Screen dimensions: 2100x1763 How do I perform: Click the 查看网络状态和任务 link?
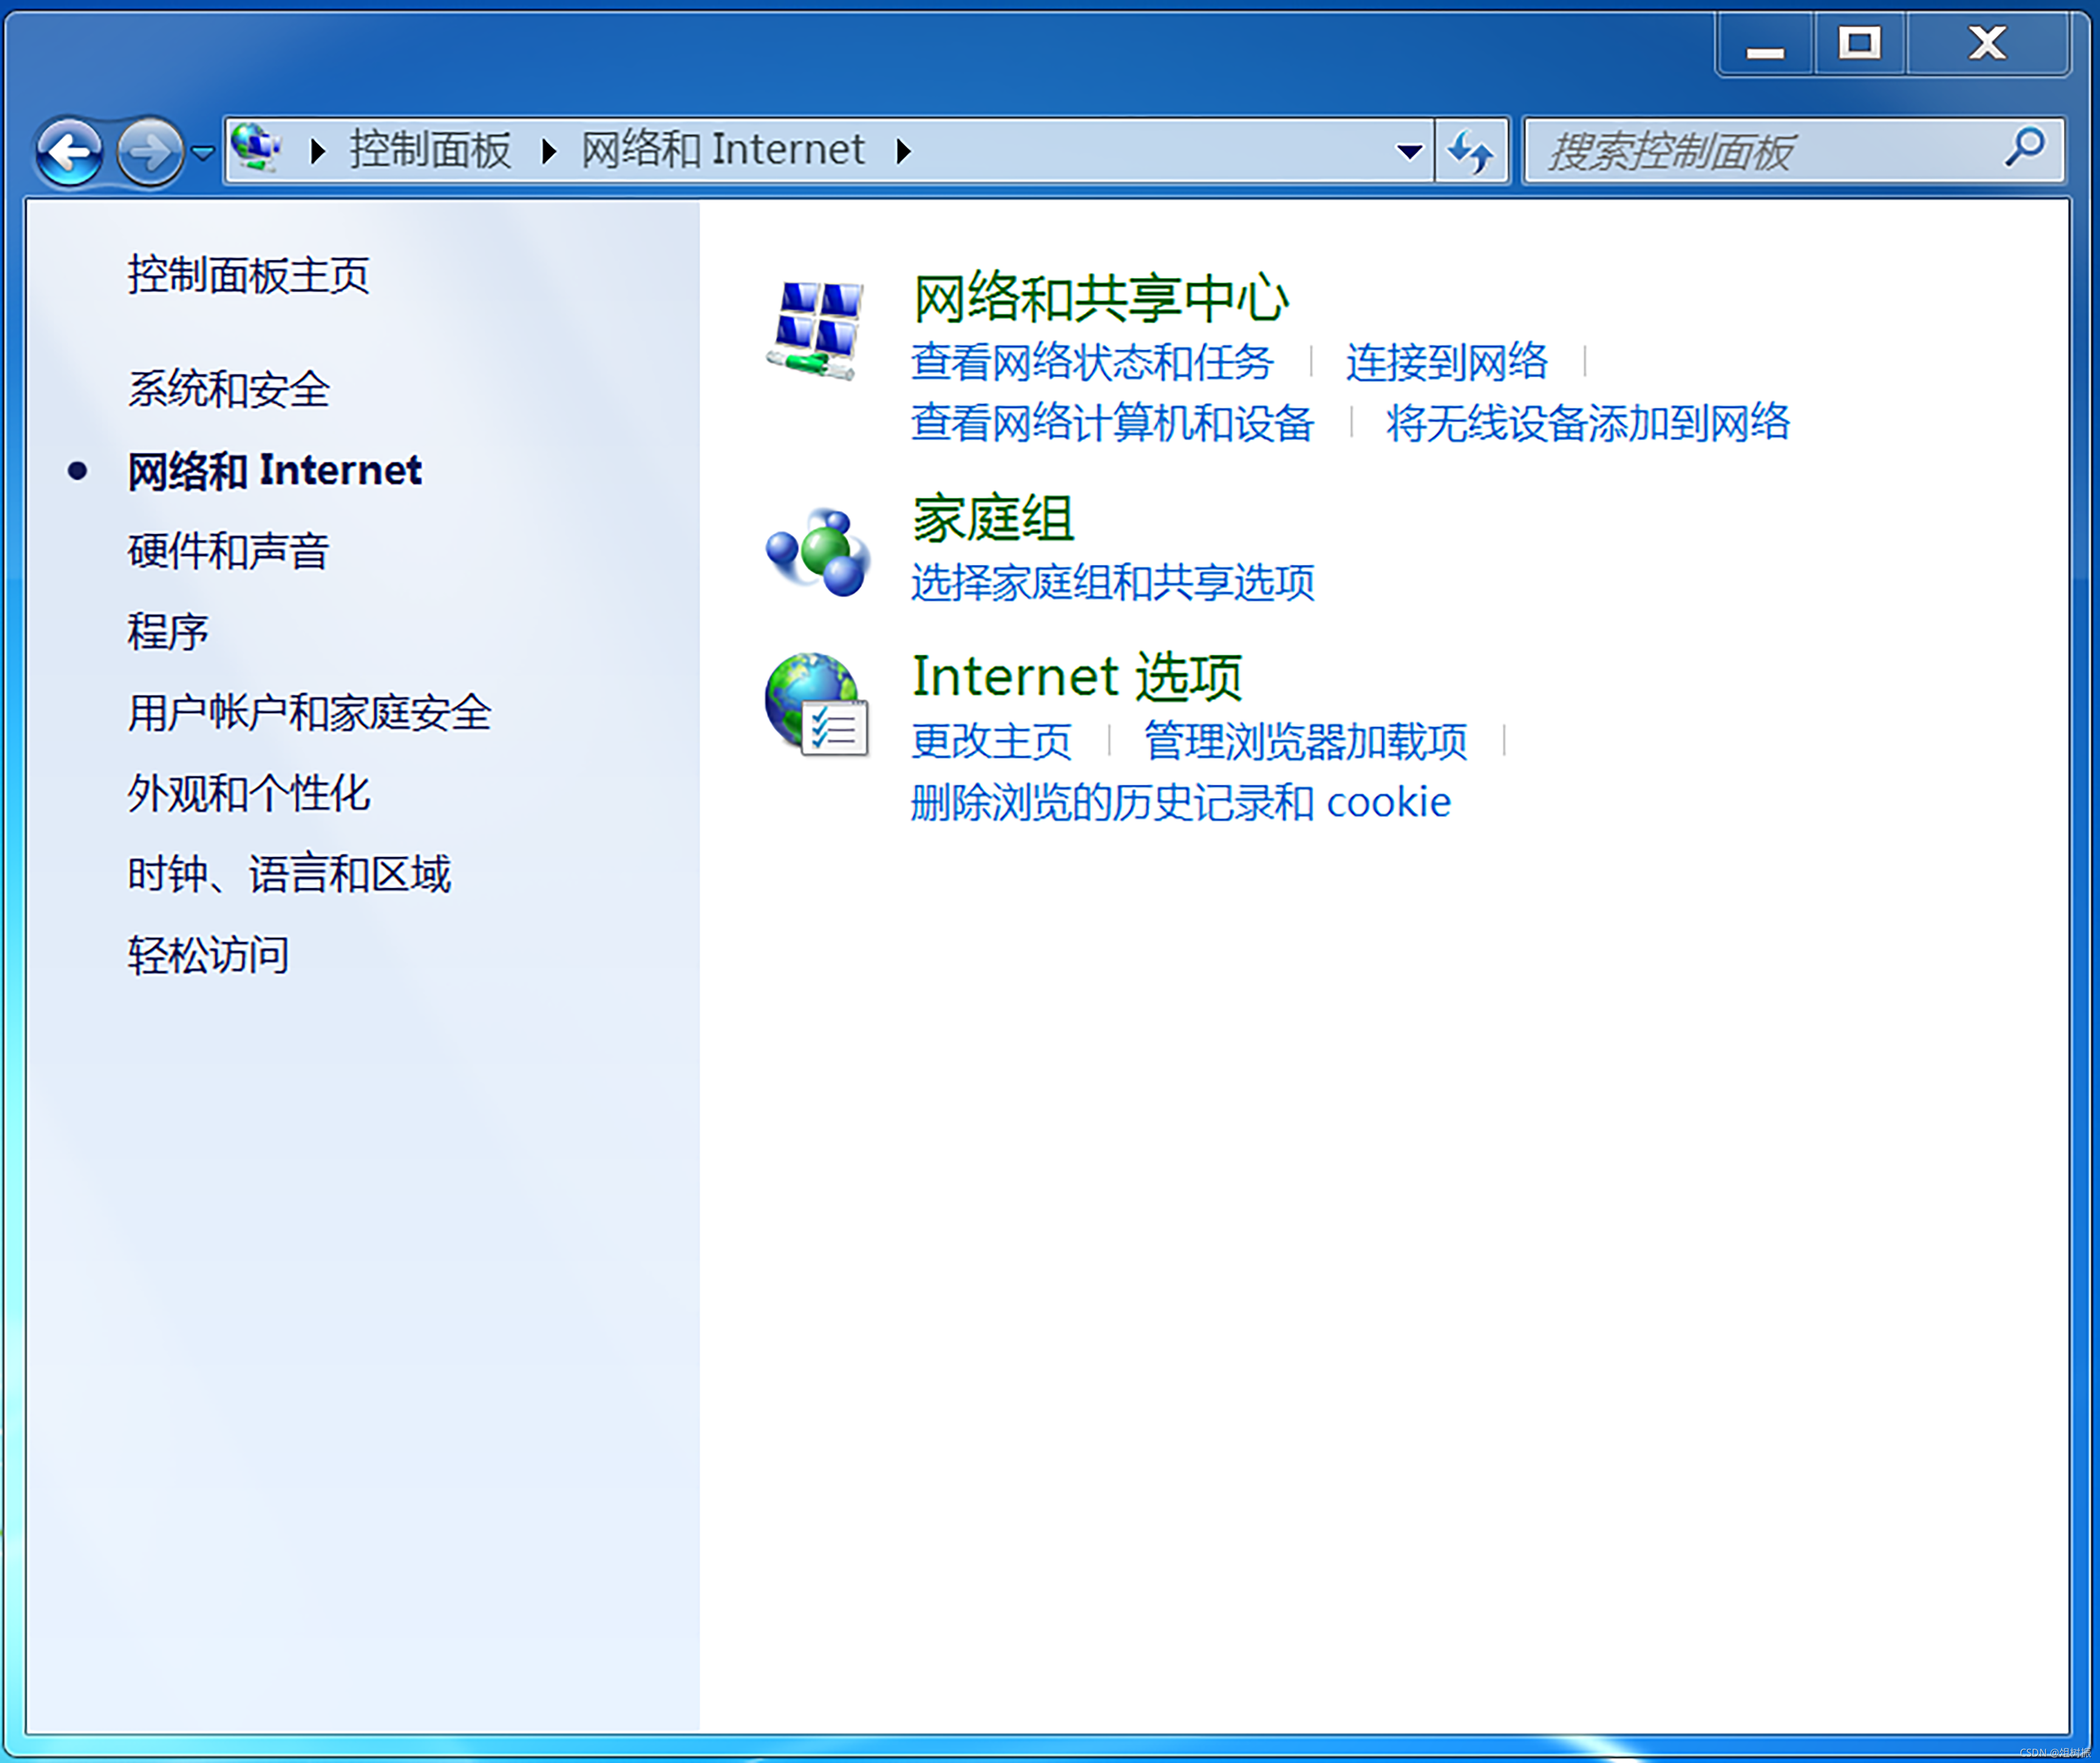click(1092, 362)
